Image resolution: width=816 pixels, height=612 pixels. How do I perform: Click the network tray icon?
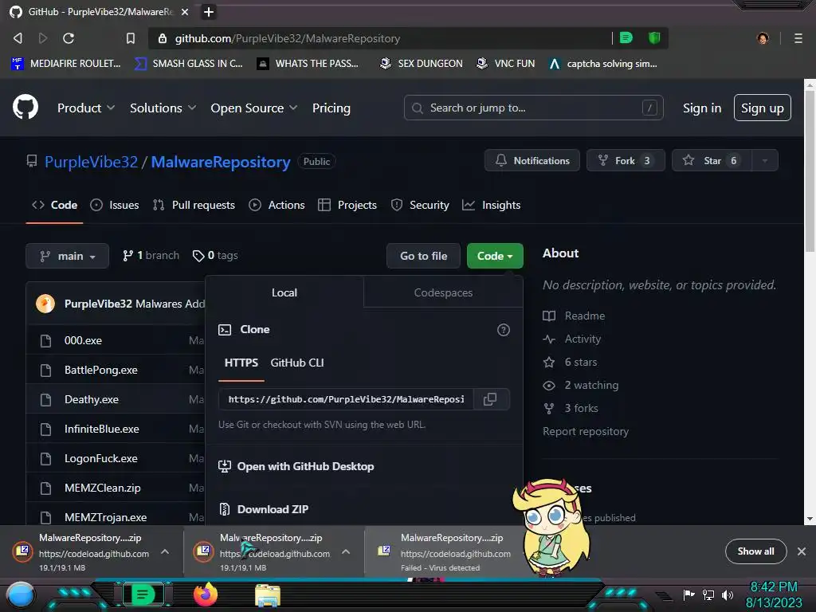(x=708, y=594)
